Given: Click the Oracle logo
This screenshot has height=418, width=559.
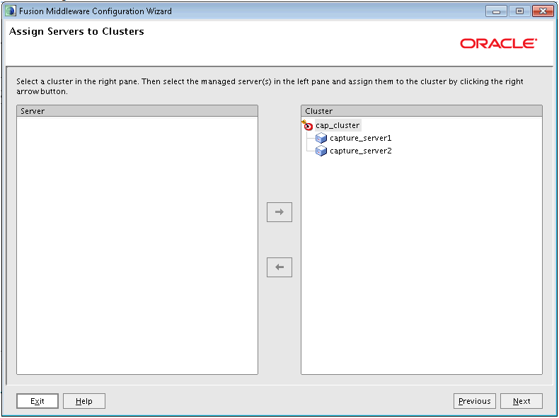Looking at the screenshot, I should (498, 43).
